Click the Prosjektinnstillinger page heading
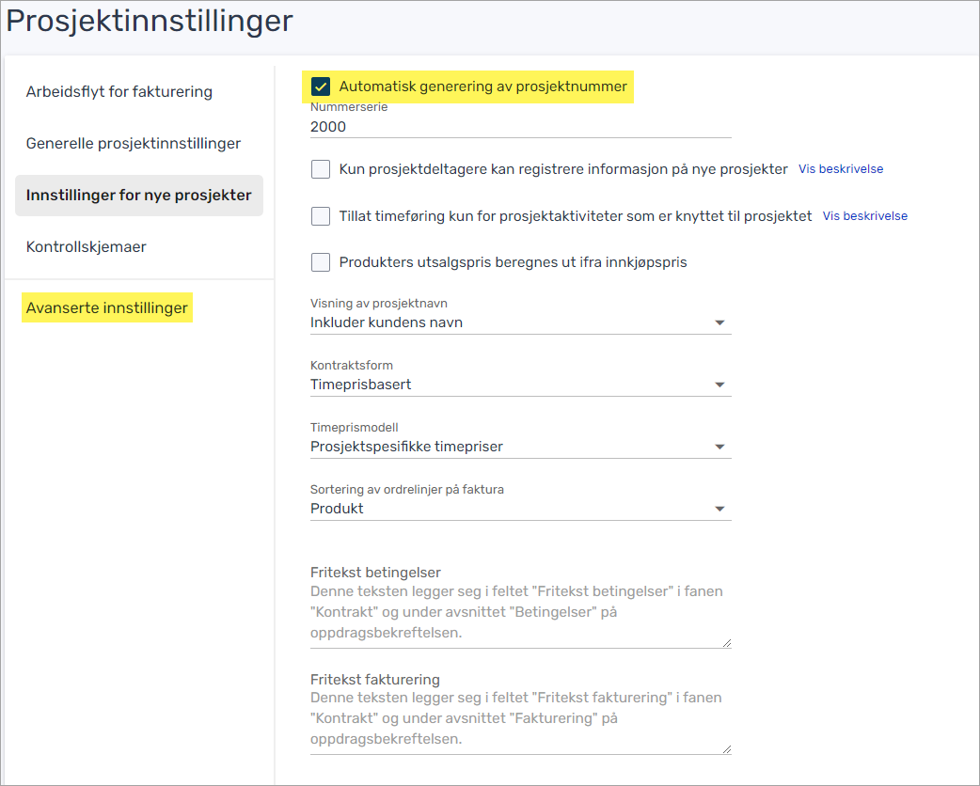 (150, 21)
